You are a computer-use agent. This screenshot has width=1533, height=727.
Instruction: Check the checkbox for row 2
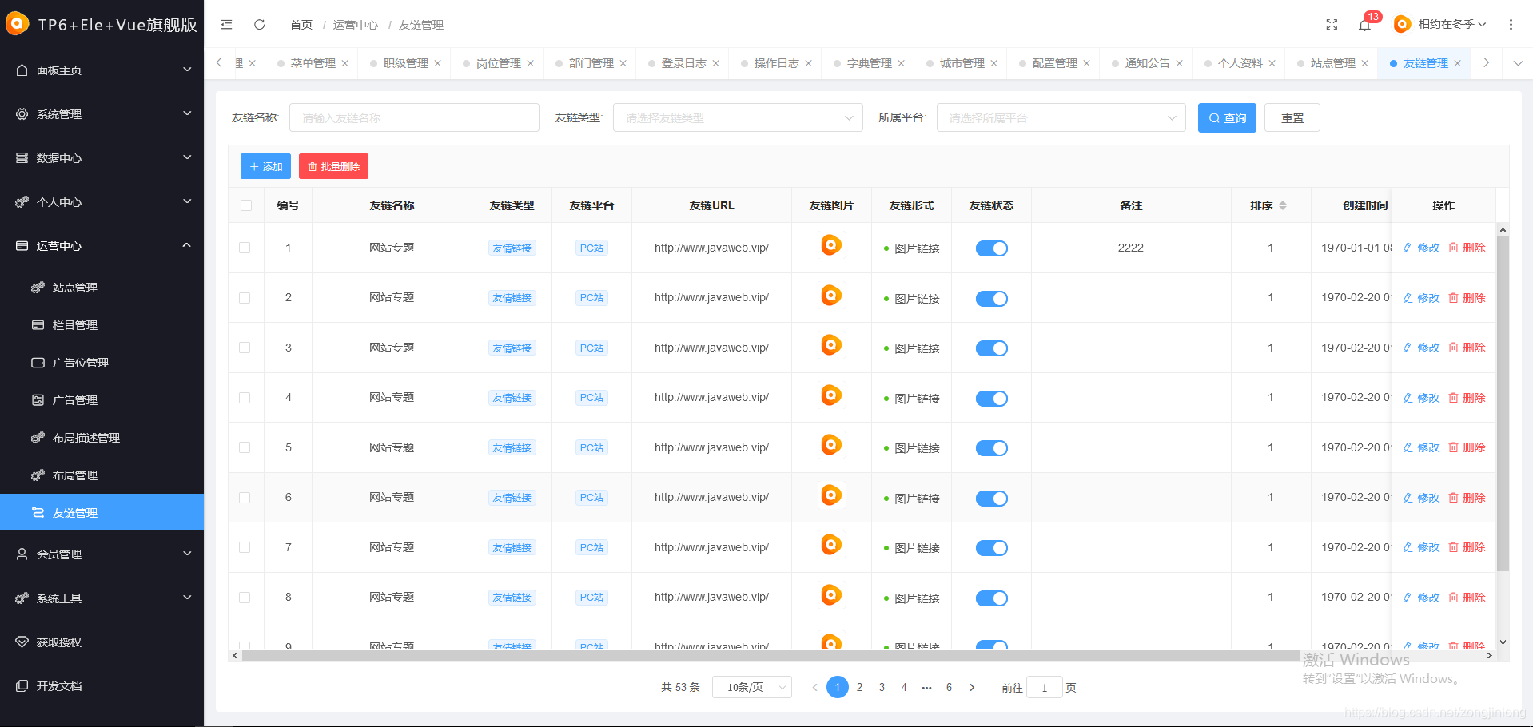point(245,298)
